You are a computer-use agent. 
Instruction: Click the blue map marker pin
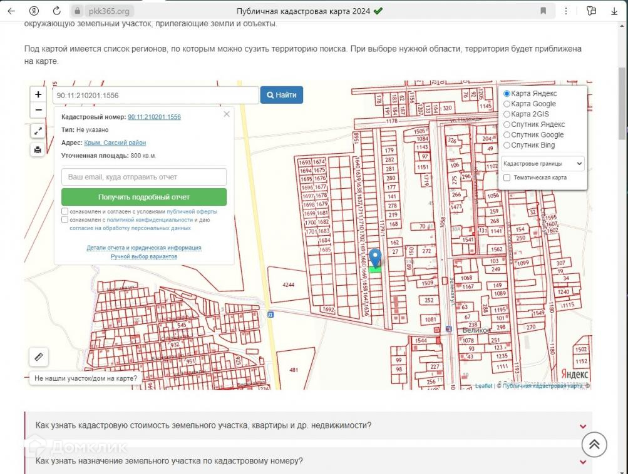(x=375, y=258)
